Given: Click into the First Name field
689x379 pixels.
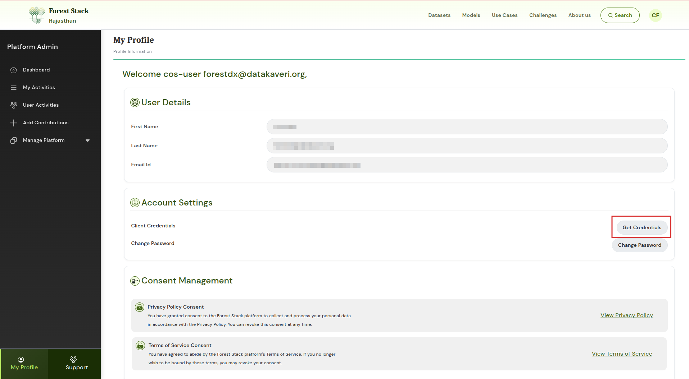Looking at the screenshot, I should click(x=467, y=127).
